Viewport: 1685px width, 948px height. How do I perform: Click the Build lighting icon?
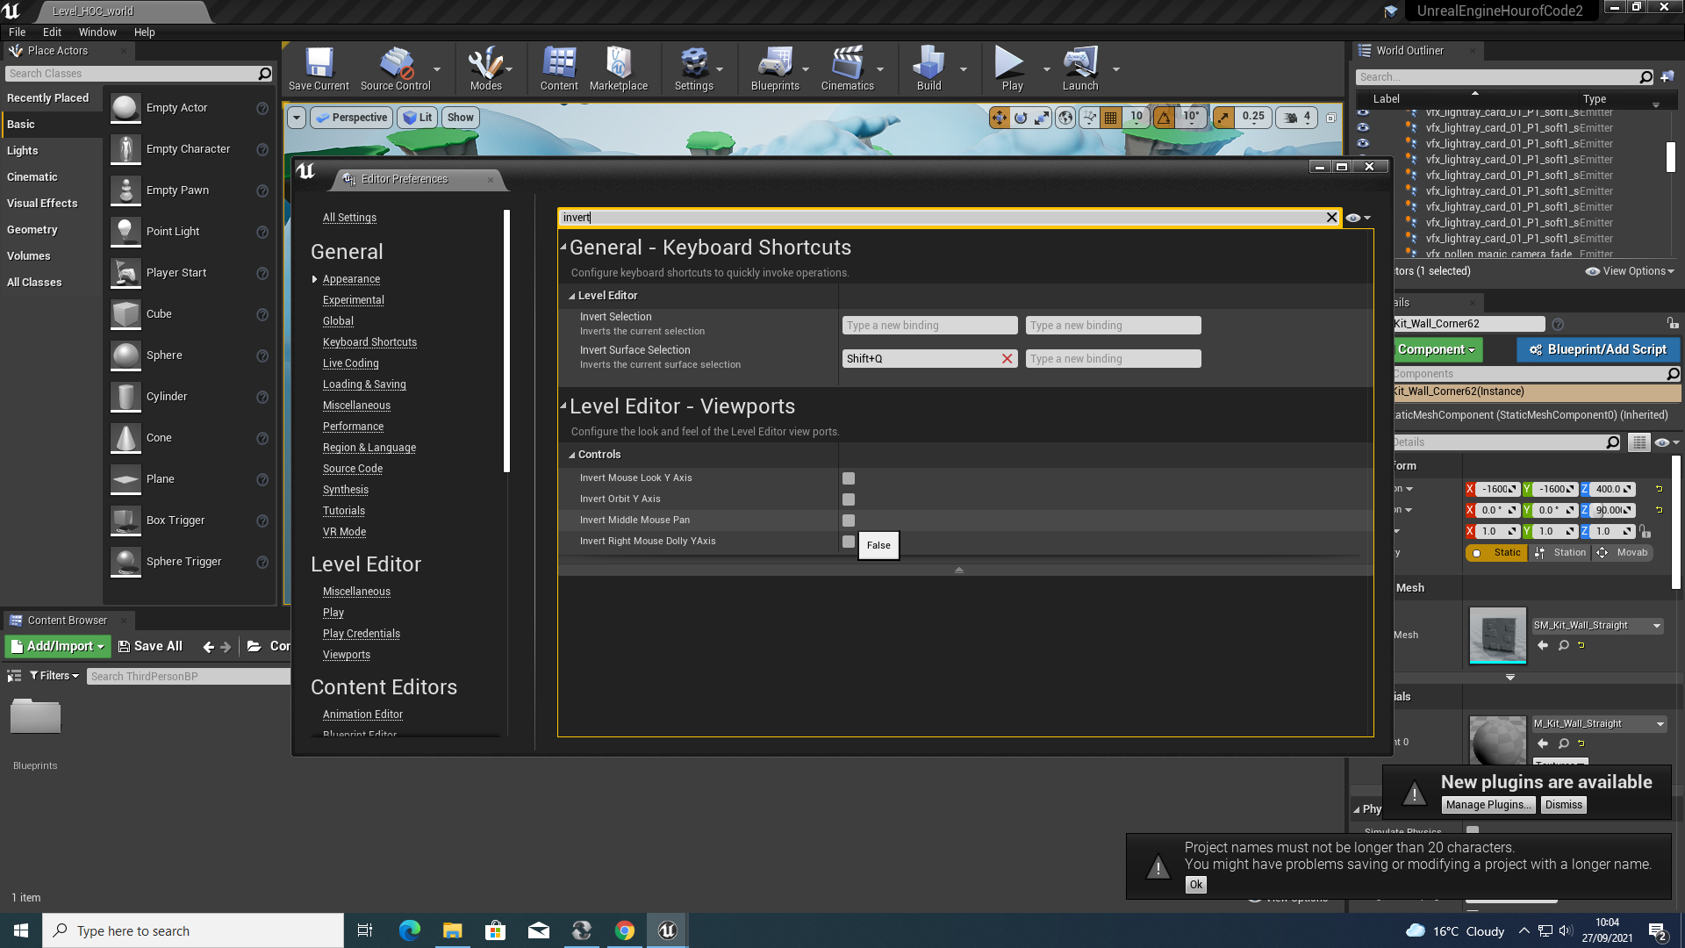tap(929, 68)
